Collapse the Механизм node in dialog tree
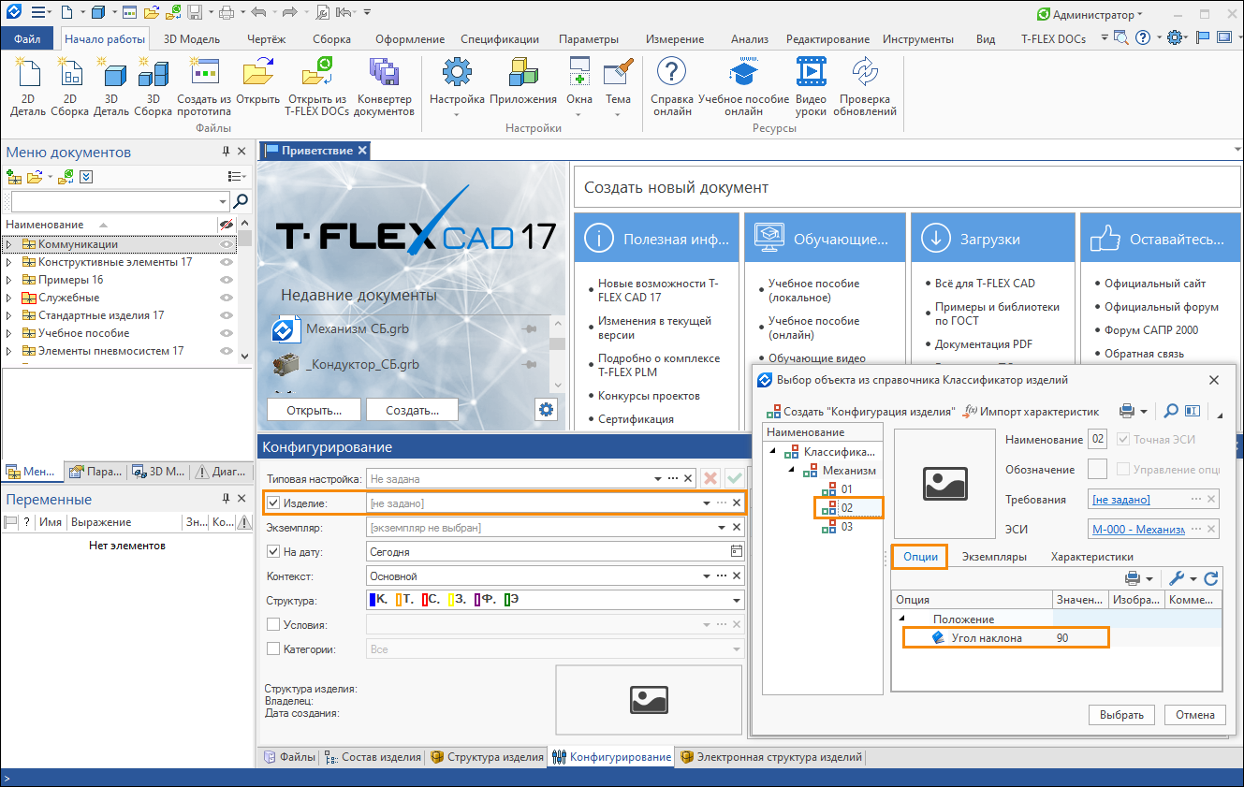Viewport: 1244px width, 787px height. [x=791, y=470]
